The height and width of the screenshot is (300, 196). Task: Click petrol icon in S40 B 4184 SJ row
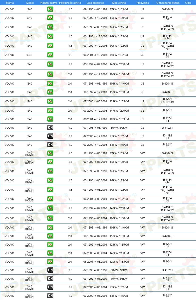point(50,55)
